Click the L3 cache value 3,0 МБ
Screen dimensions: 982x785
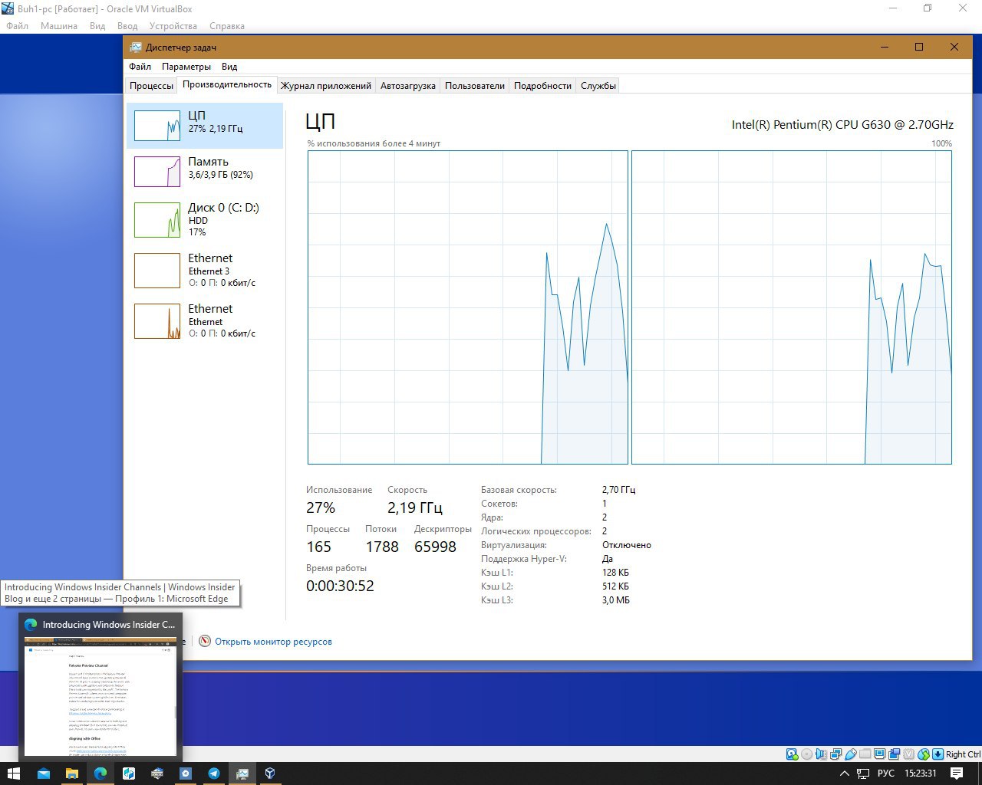(x=616, y=600)
